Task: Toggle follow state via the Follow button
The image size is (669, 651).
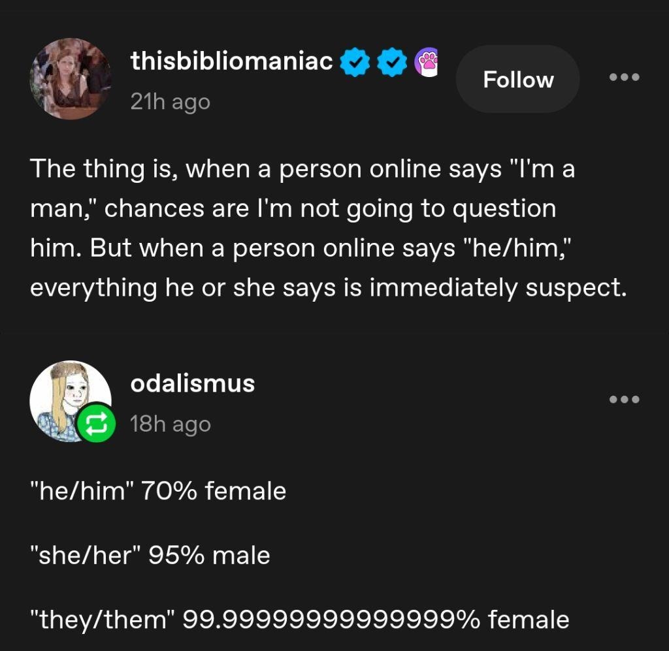Action: pos(517,79)
